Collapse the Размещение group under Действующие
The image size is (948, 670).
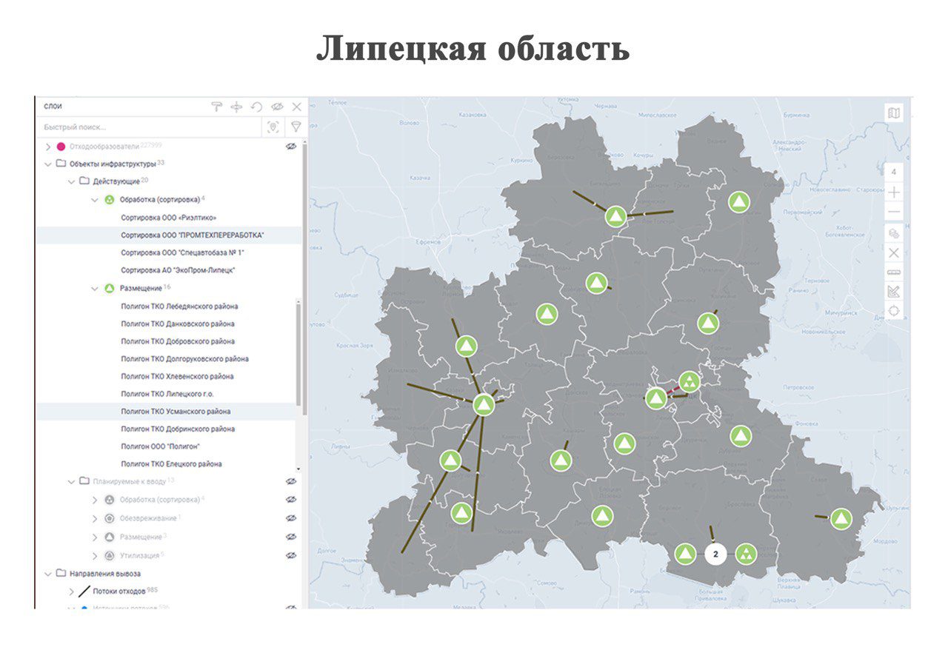[x=95, y=288]
